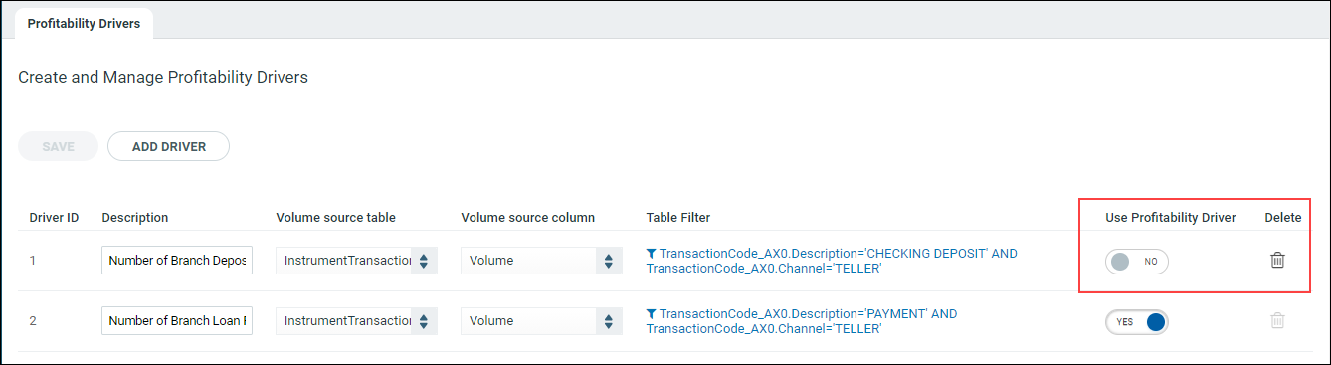Viewport: 1331px width, 365px height.
Task: Open Volume source table dropdown for driver 2
Action: (356, 321)
